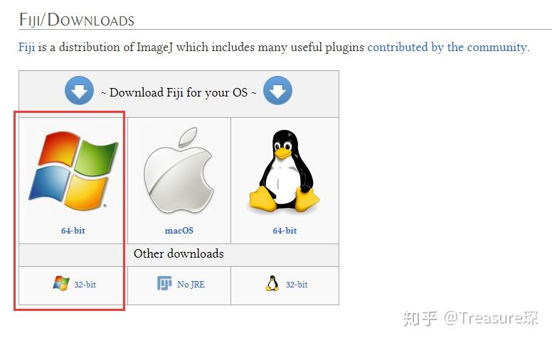
Task: Click the small Windows flag icon
Action: pos(61,283)
